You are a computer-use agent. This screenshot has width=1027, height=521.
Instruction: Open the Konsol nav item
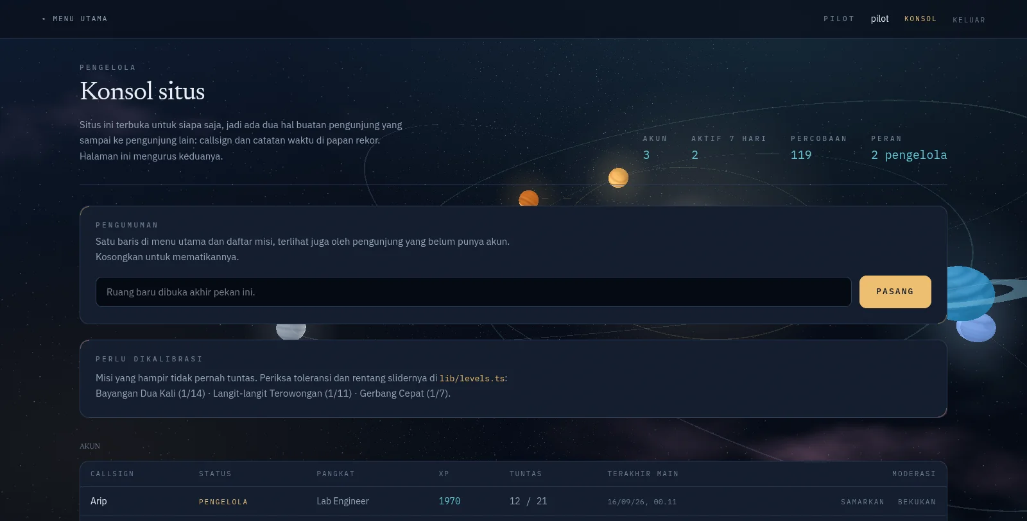[x=920, y=19]
